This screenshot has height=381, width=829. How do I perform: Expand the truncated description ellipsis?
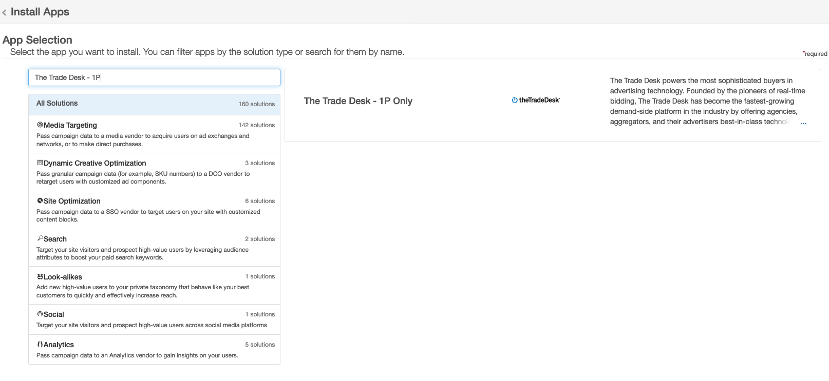coord(804,122)
